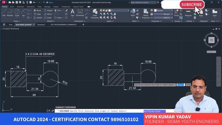Activate the Copy command
The height and width of the screenshot is (125, 222).
click(37, 14)
